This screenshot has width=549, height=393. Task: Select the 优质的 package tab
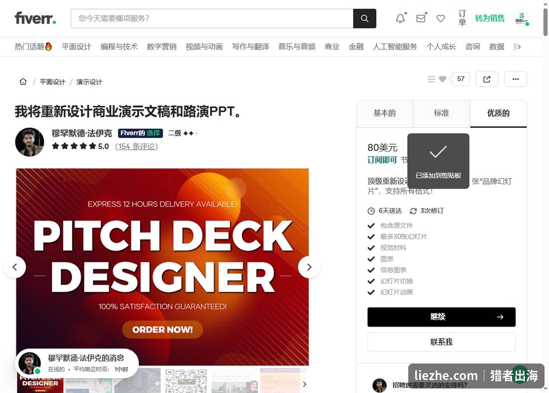pos(499,113)
